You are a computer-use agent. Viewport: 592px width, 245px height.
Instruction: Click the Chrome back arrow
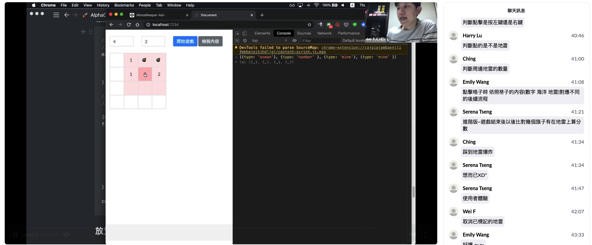coord(111,24)
